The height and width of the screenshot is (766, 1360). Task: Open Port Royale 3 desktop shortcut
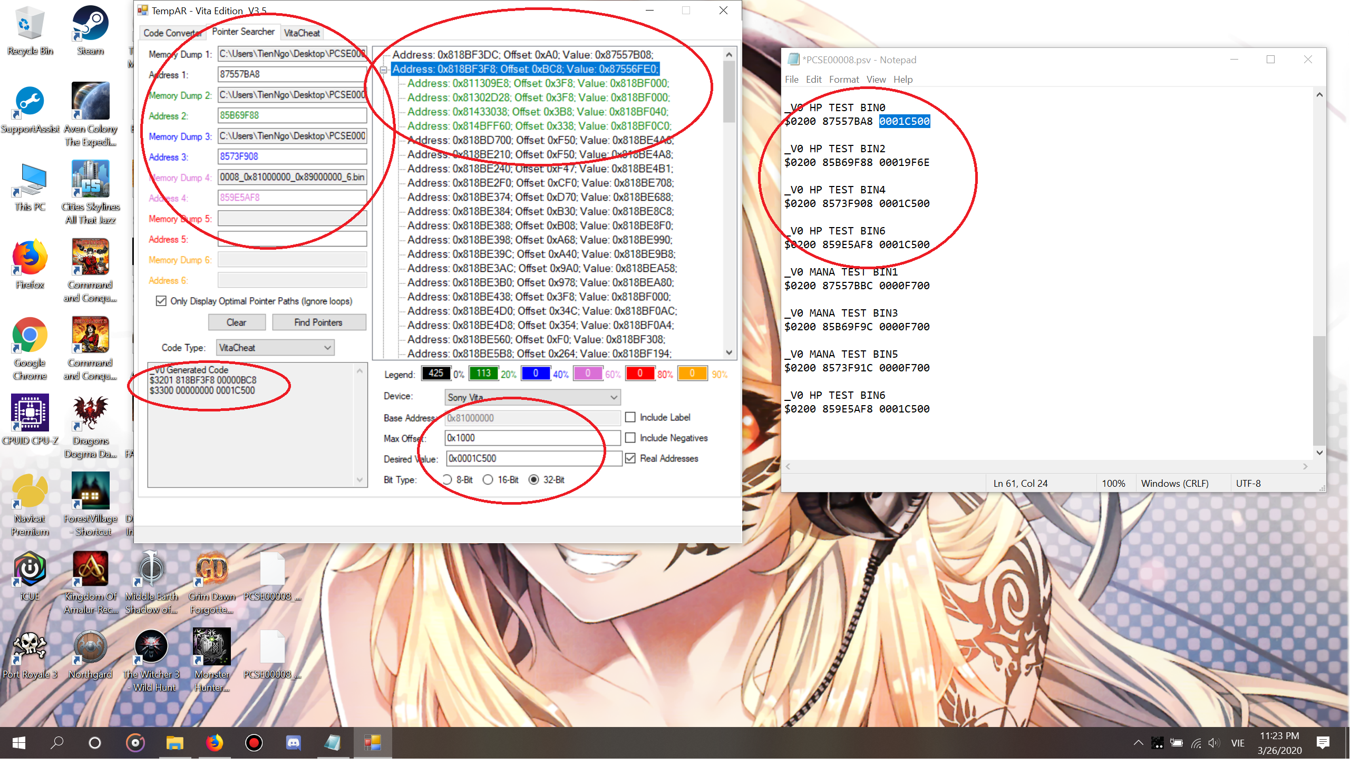(30, 655)
